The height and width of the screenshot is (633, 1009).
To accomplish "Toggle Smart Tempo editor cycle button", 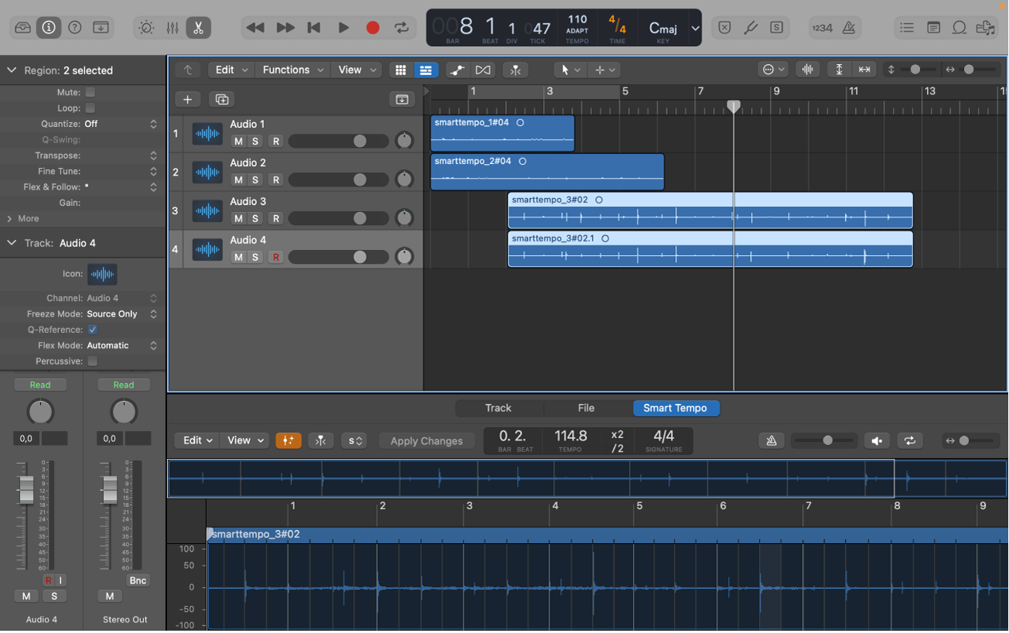I will click(910, 440).
